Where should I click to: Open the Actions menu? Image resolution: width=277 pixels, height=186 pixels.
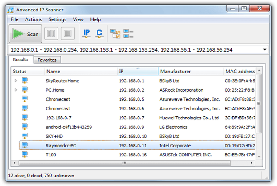pos(33,19)
